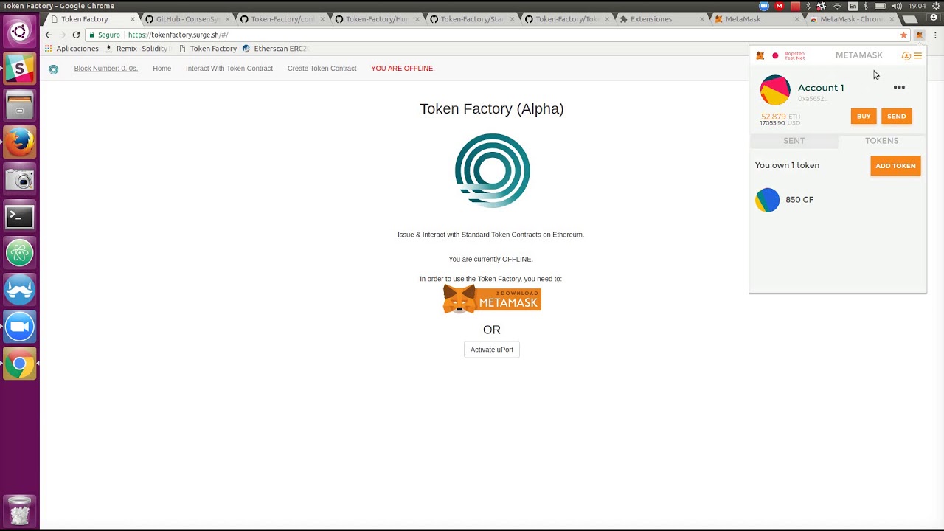
Task: Launch the Atom editor from the launcher
Action: click(19, 253)
